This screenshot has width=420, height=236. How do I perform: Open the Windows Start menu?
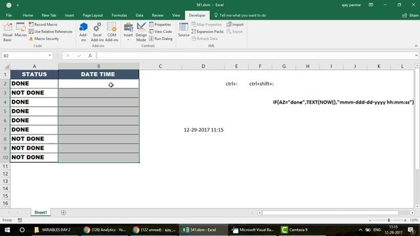coord(7,230)
